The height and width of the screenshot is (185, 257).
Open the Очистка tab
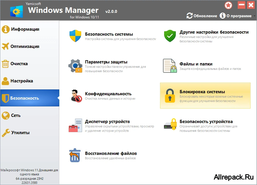point(30,64)
